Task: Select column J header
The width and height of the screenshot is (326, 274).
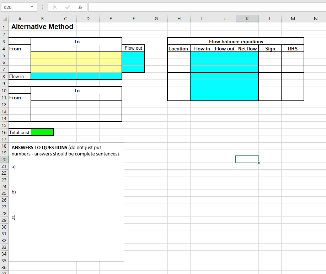Action: coord(224,19)
